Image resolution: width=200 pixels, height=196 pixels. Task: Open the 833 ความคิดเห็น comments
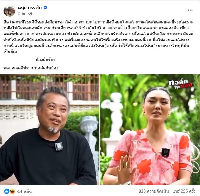(x=153, y=191)
